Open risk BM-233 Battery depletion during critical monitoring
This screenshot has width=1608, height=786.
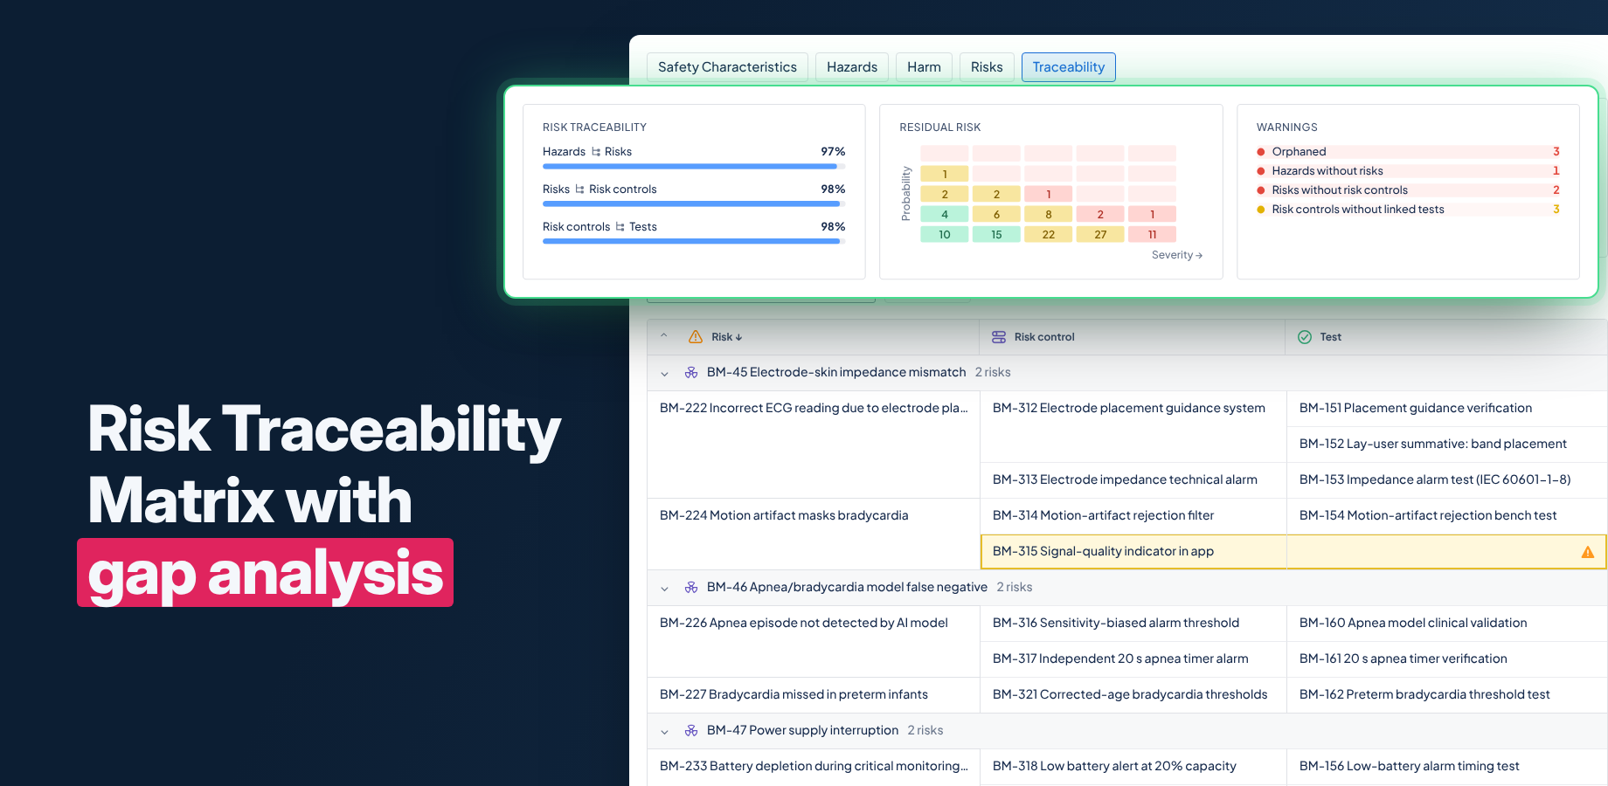(x=814, y=766)
